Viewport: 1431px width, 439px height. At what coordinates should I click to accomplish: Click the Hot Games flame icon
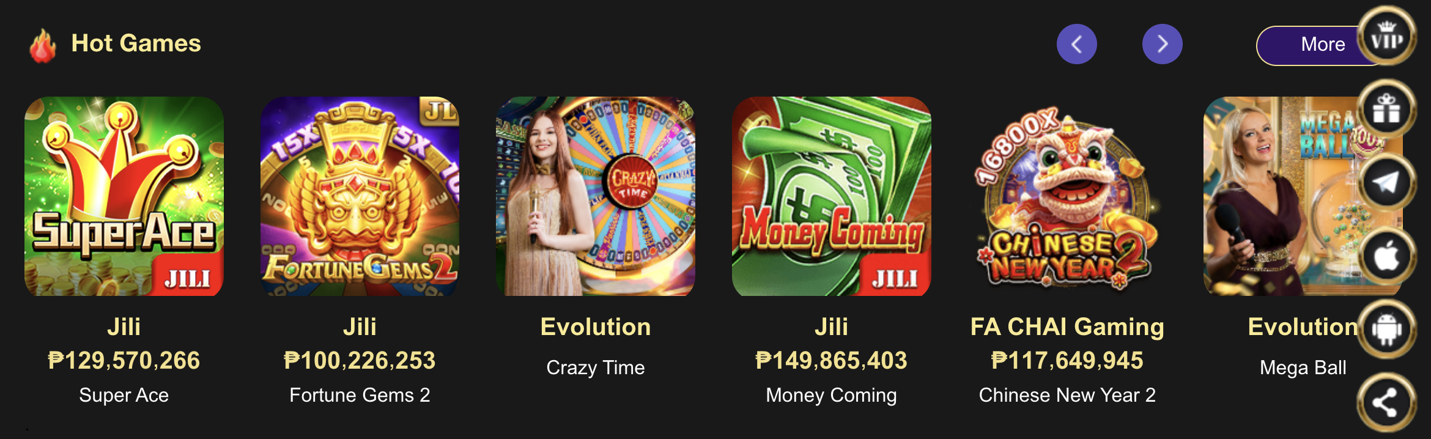coord(43,45)
